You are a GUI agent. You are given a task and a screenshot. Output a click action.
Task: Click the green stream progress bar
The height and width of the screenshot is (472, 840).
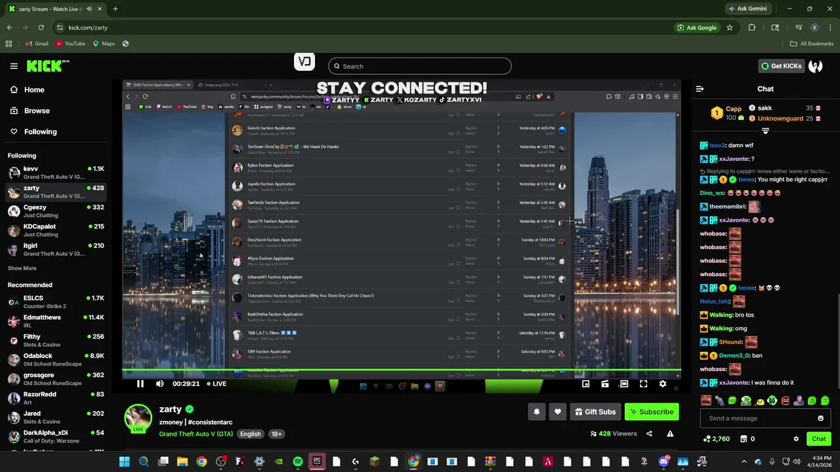pyautogui.click(x=402, y=370)
